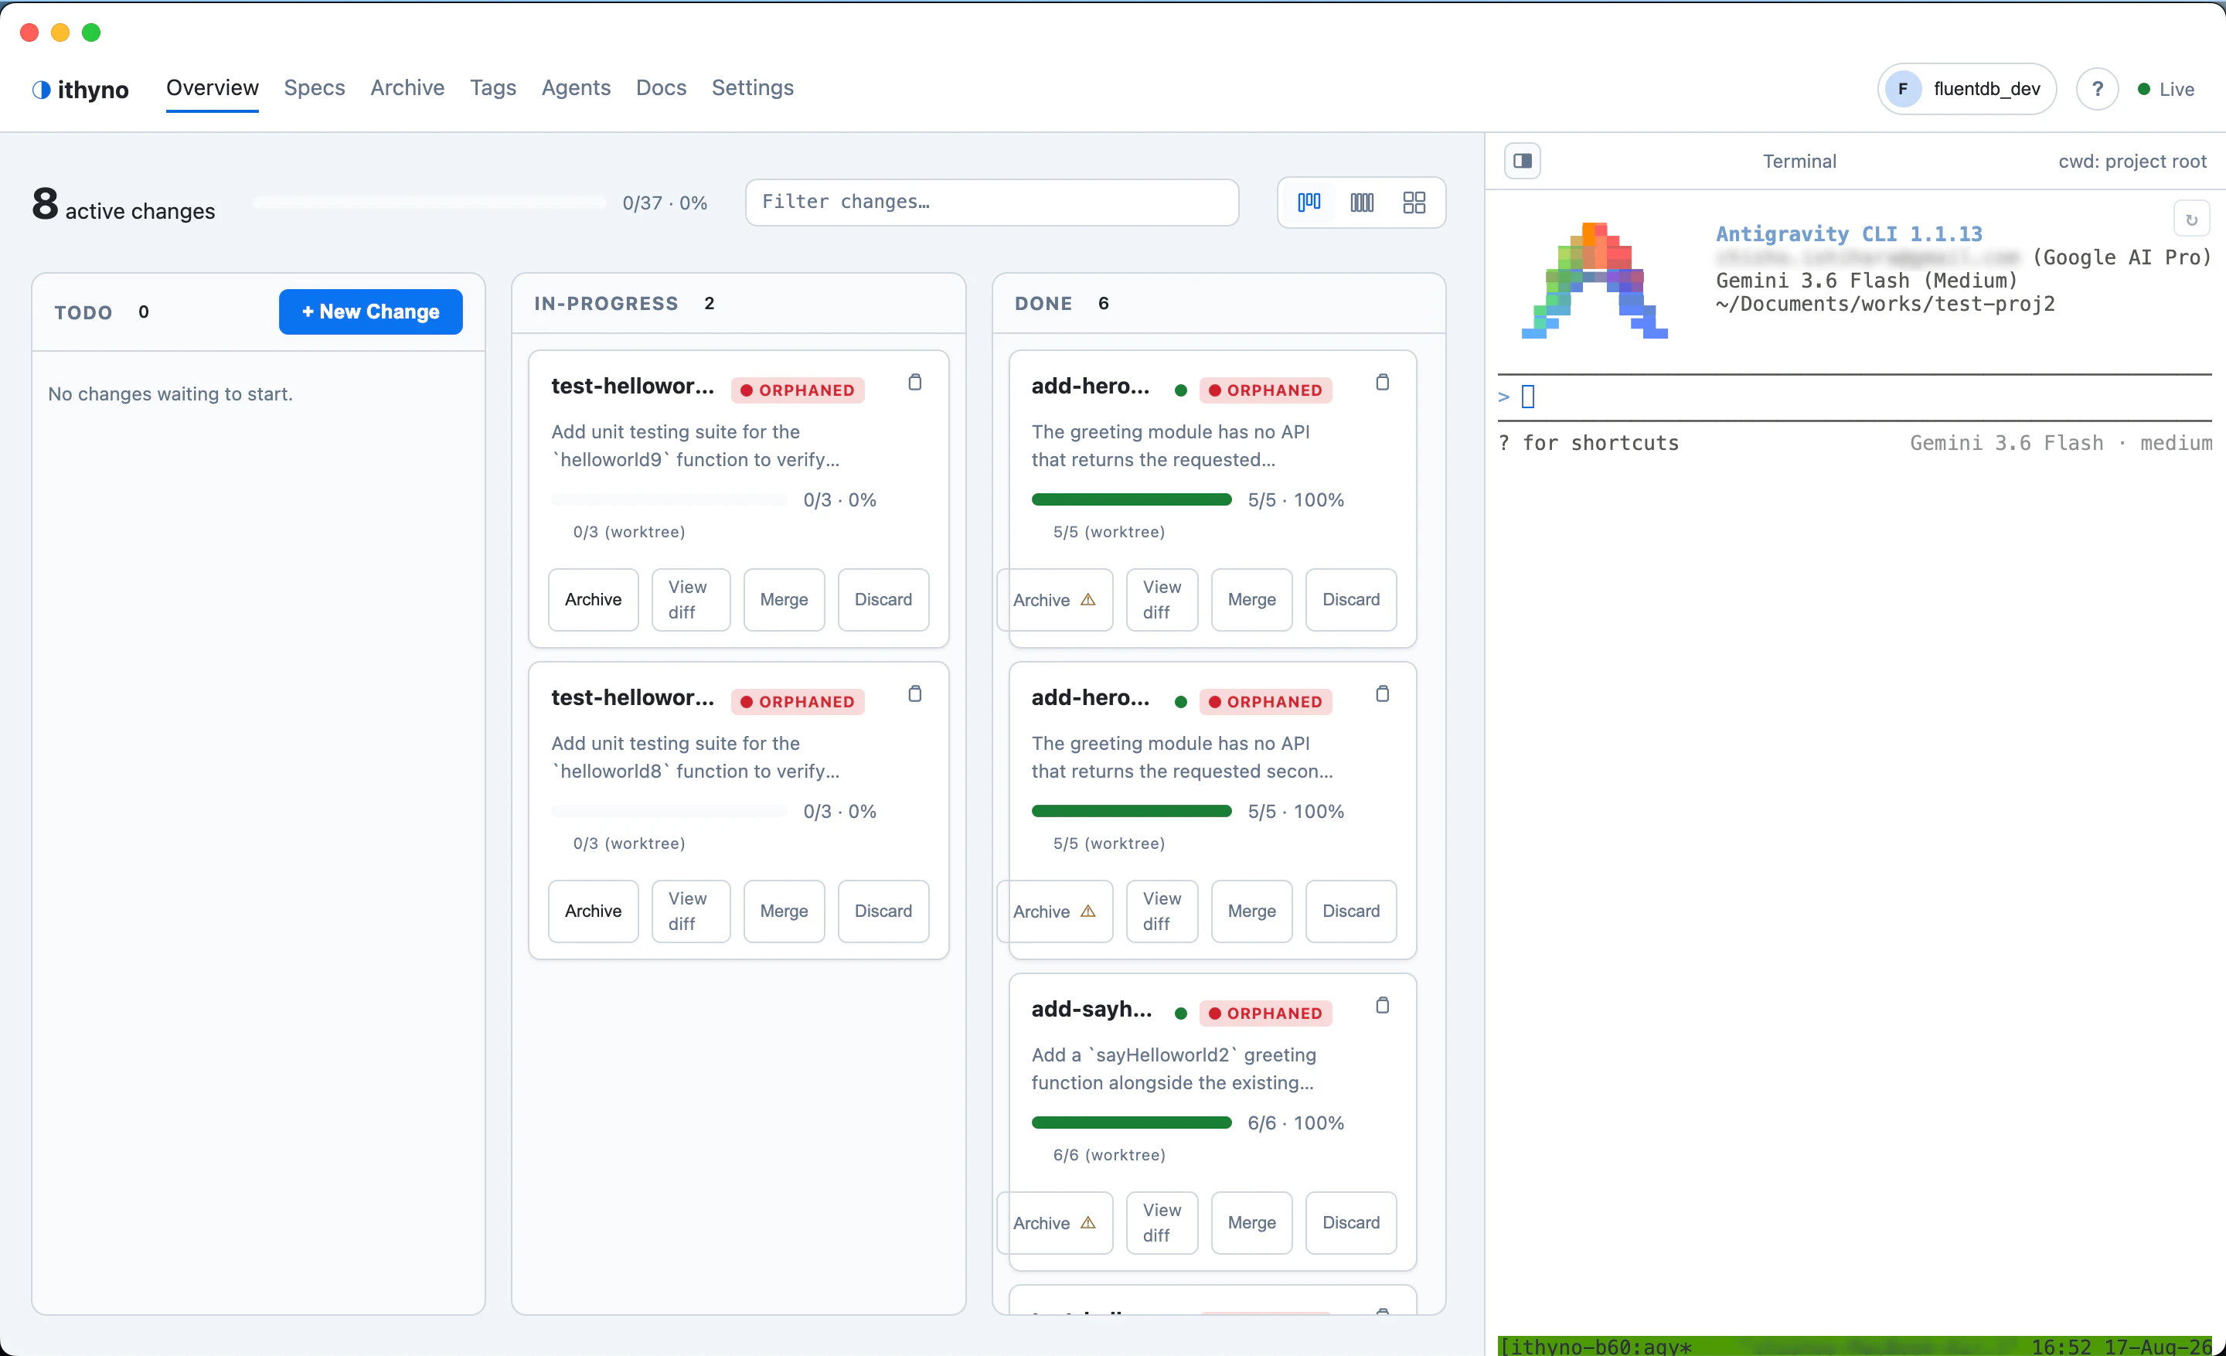Open the Settings tab
The height and width of the screenshot is (1356, 2226).
click(x=753, y=87)
